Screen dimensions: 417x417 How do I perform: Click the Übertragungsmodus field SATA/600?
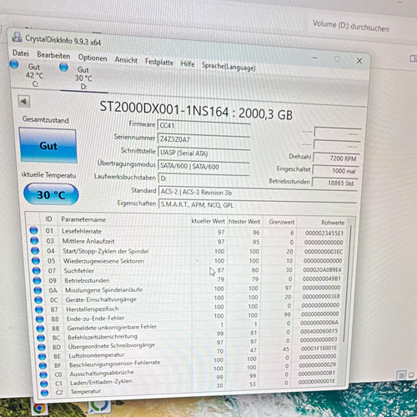tap(203, 166)
